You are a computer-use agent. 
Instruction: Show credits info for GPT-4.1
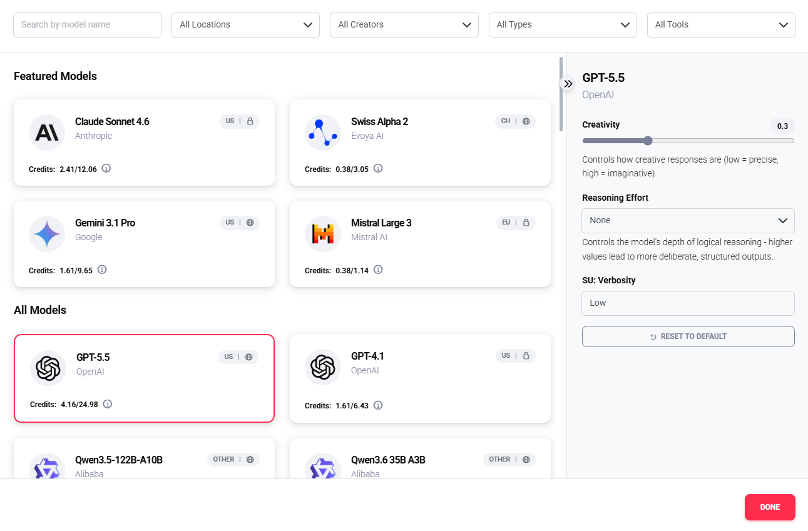pyautogui.click(x=378, y=405)
